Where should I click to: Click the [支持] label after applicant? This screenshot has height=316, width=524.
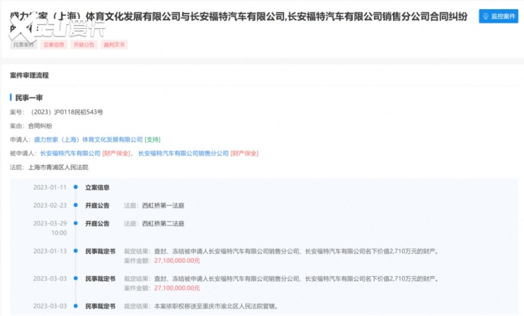(x=153, y=140)
